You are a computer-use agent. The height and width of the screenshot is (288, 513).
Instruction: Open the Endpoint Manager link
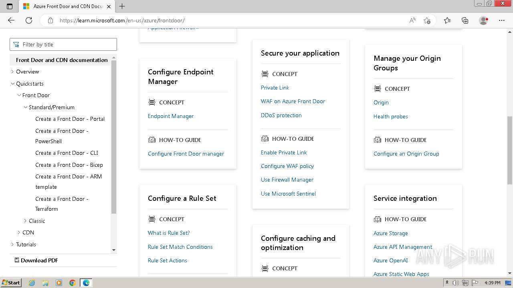(x=171, y=116)
